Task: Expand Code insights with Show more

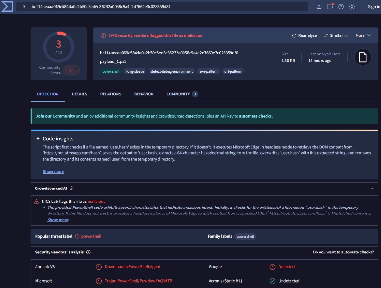Action: tap(53, 171)
